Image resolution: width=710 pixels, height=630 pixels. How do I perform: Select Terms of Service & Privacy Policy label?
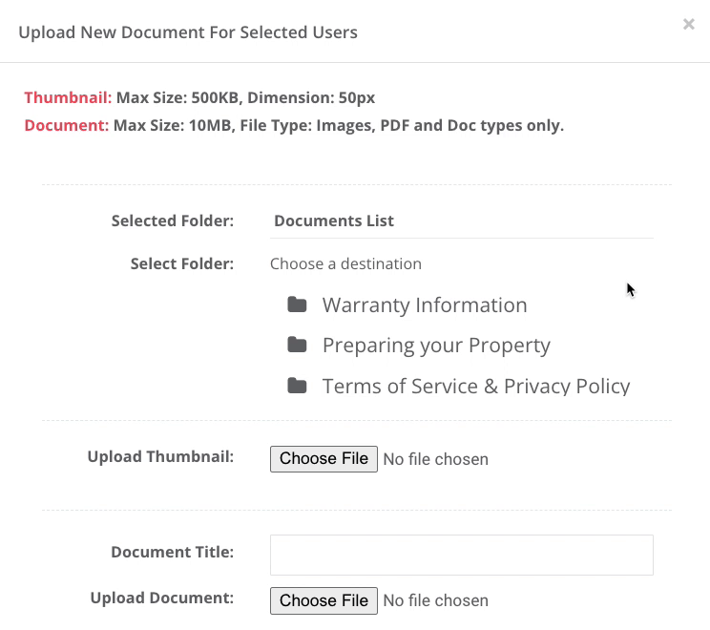476,387
